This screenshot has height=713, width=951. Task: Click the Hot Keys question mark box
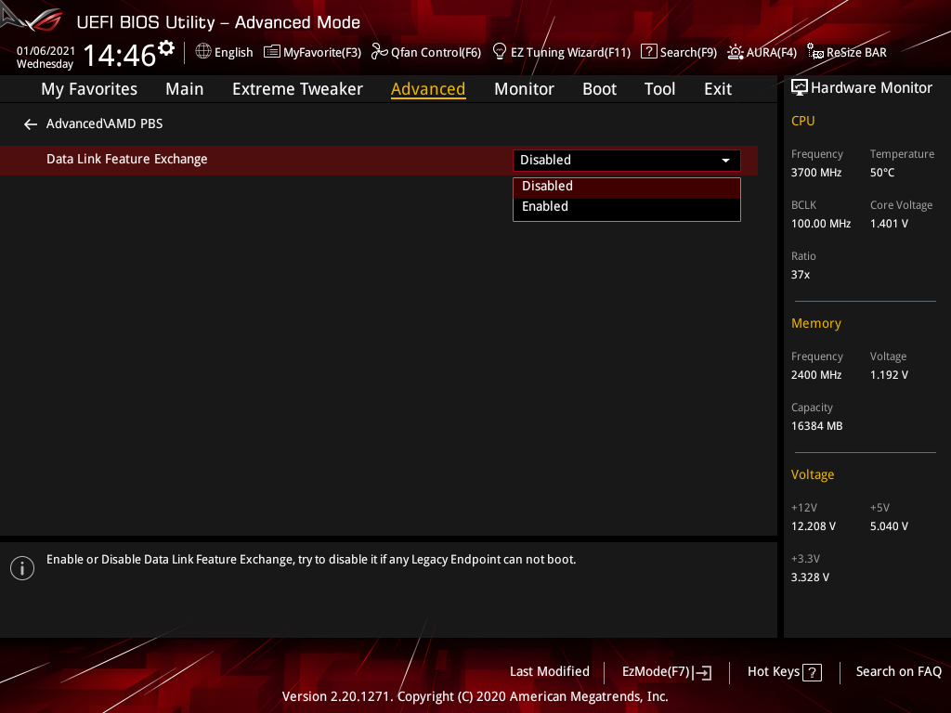pyautogui.click(x=812, y=672)
